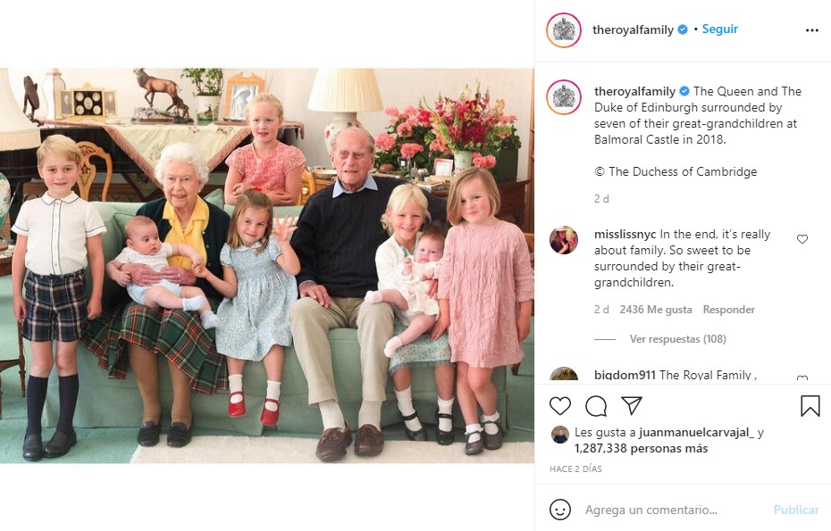831x531 pixels.
Task: Open misslissnyc's profile avatar
Action: click(x=563, y=240)
